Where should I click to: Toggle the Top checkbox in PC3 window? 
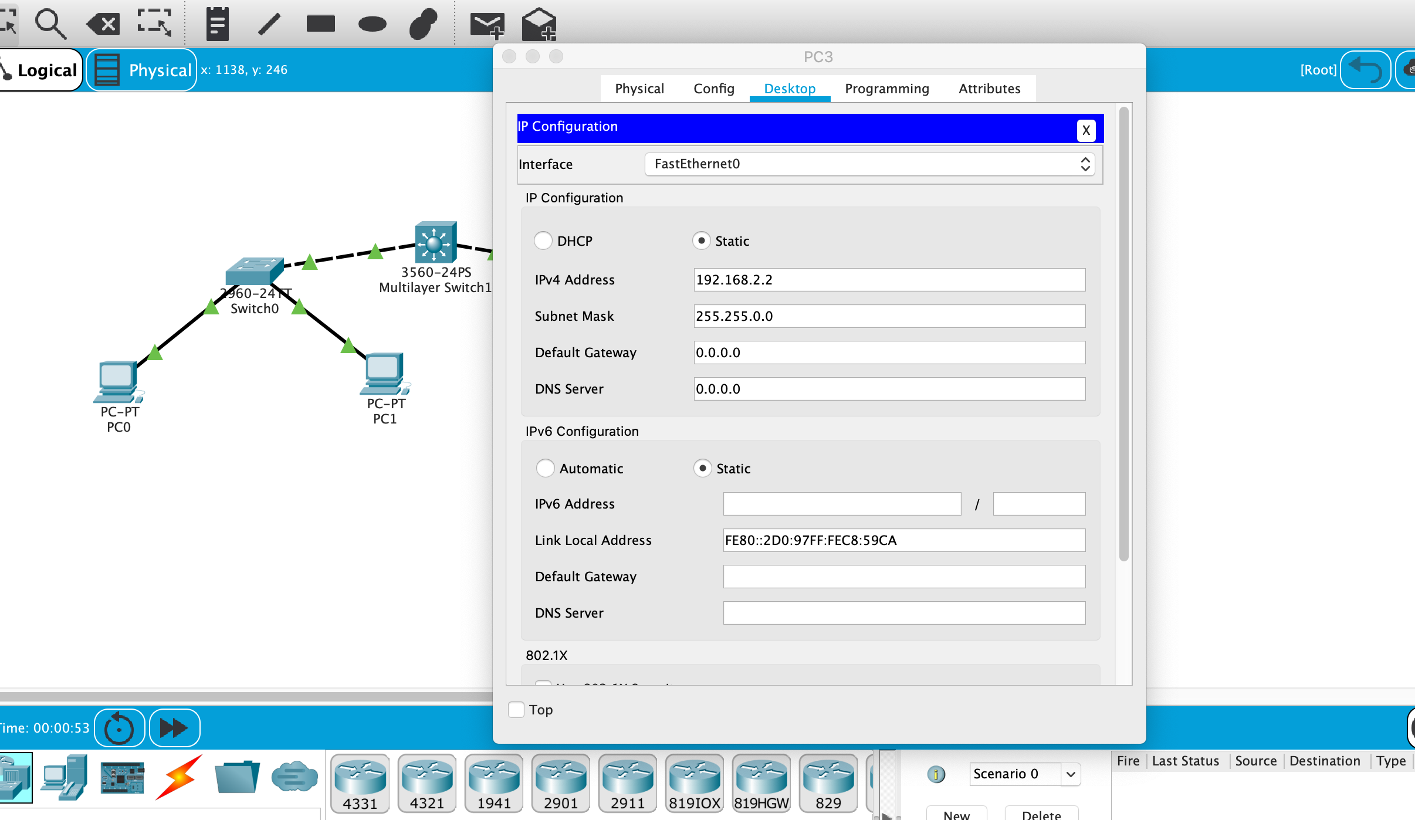click(x=516, y=710)
